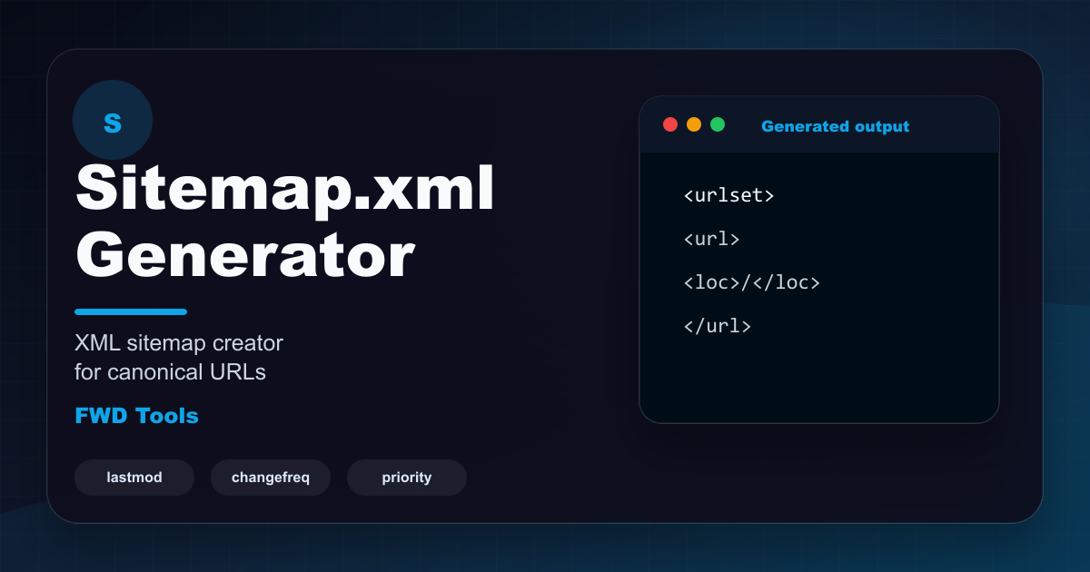Viewport: 1090px width, 572px height.
Task: Click the closing </url> code line
Action: 717,326
